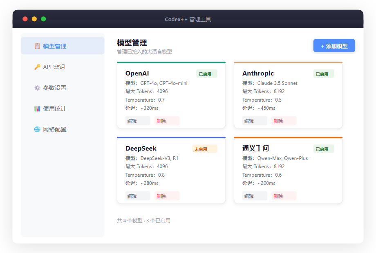Viewport: 376px width, 253px height.
Task: Open 使用统计 in sidebar
Action: tap(63, 109)
